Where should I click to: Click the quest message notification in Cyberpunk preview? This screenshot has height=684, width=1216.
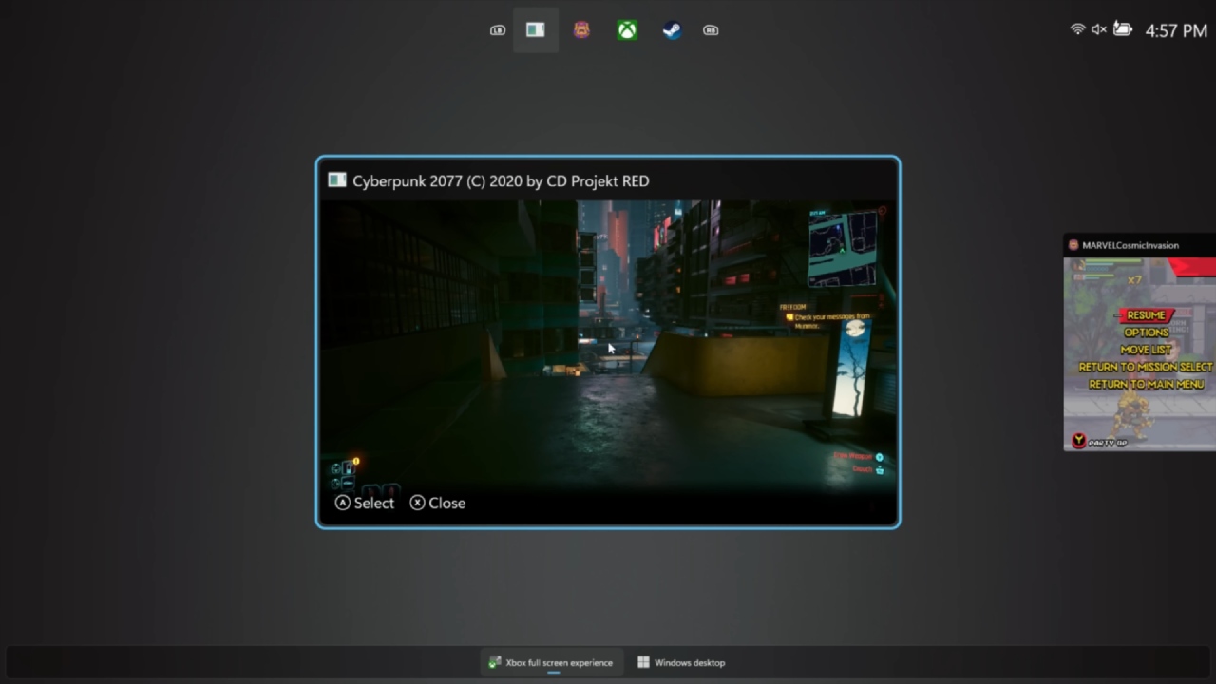826,318
